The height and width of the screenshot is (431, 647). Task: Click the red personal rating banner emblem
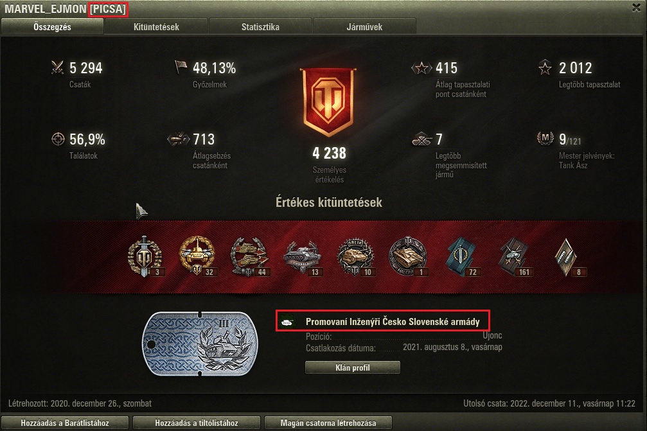click(x=328, y=102)
